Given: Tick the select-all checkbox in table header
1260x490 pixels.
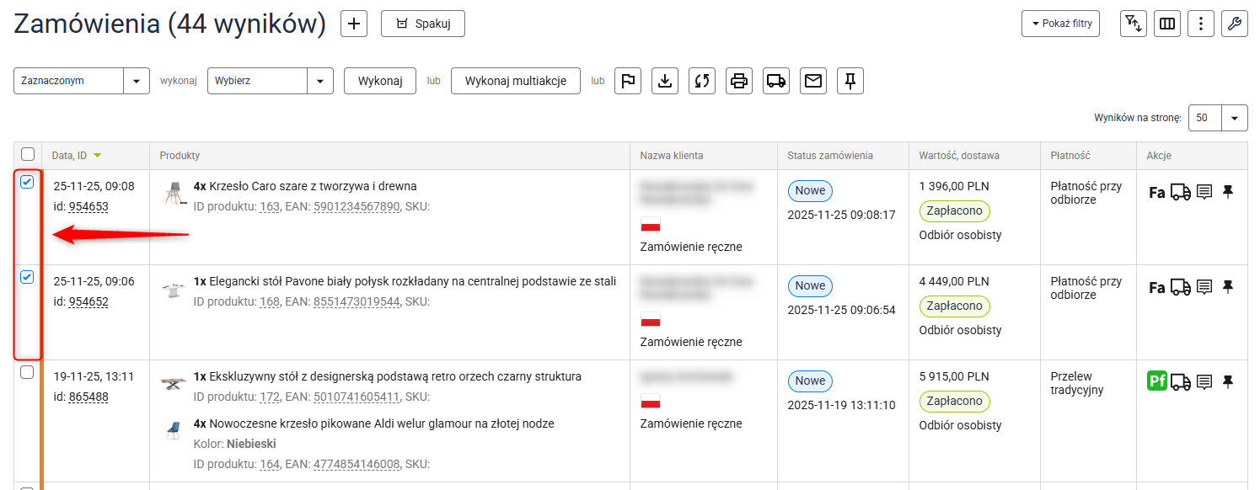Looking at the screenshot, I should [28, 155].
